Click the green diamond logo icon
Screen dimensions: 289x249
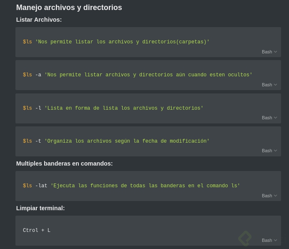coord(245,238)
